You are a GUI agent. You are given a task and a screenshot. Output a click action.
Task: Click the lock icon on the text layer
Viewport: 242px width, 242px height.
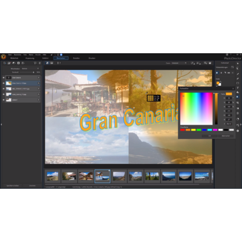point(39,77)
